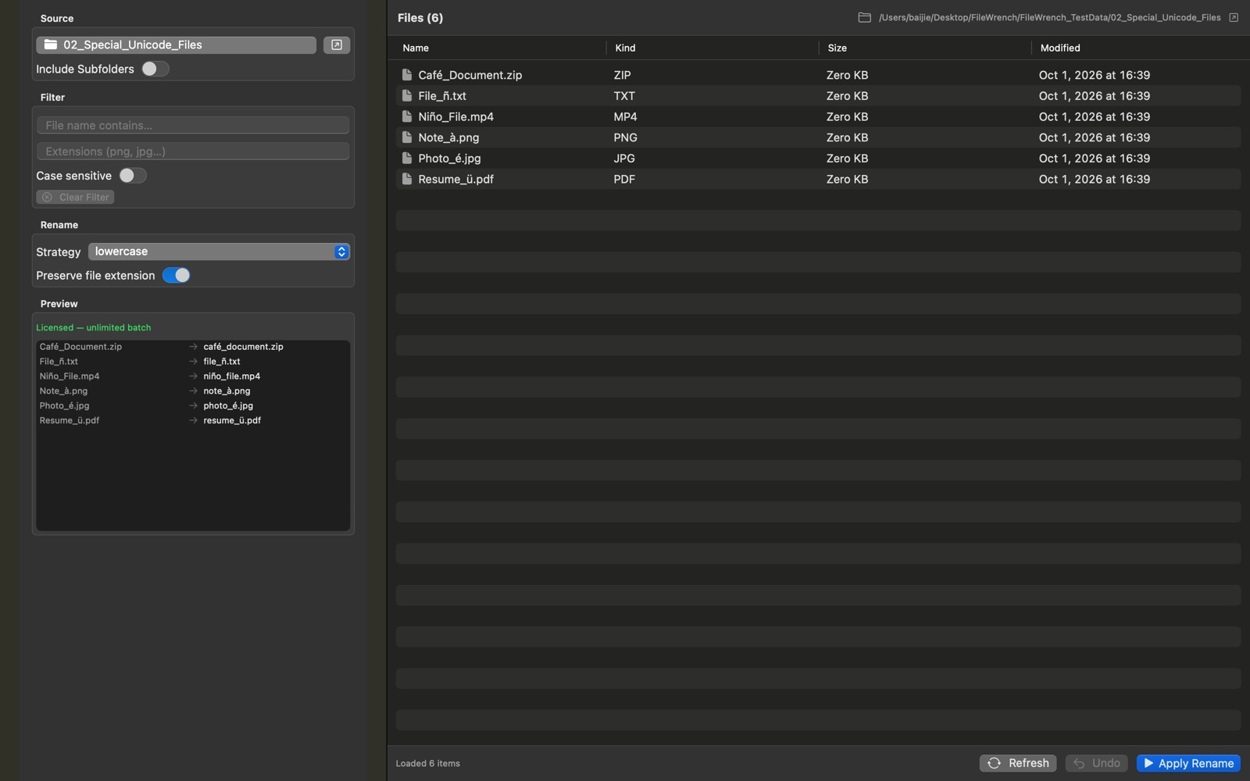The height and width of the screenshot is (781, 1250).
Task: Click the Photo_é.jpg file icon
Action: [406, 158]
